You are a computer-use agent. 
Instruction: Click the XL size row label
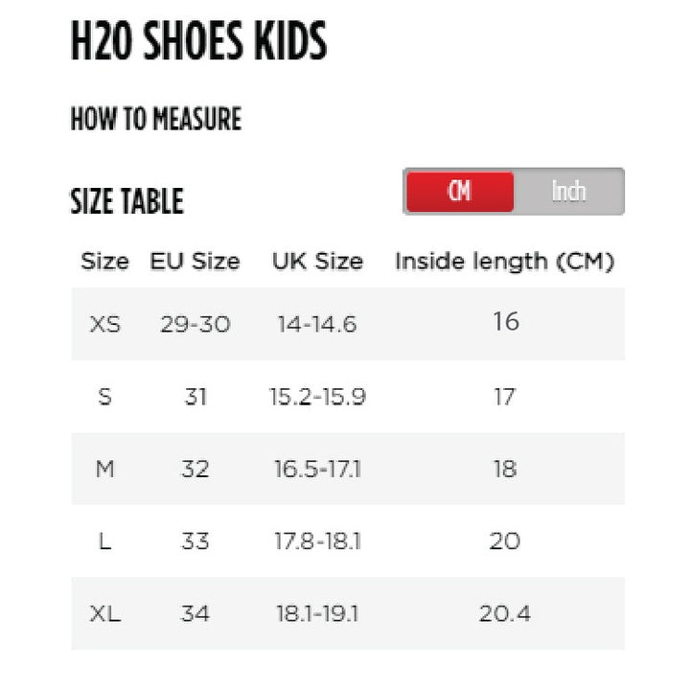[104, 613]
